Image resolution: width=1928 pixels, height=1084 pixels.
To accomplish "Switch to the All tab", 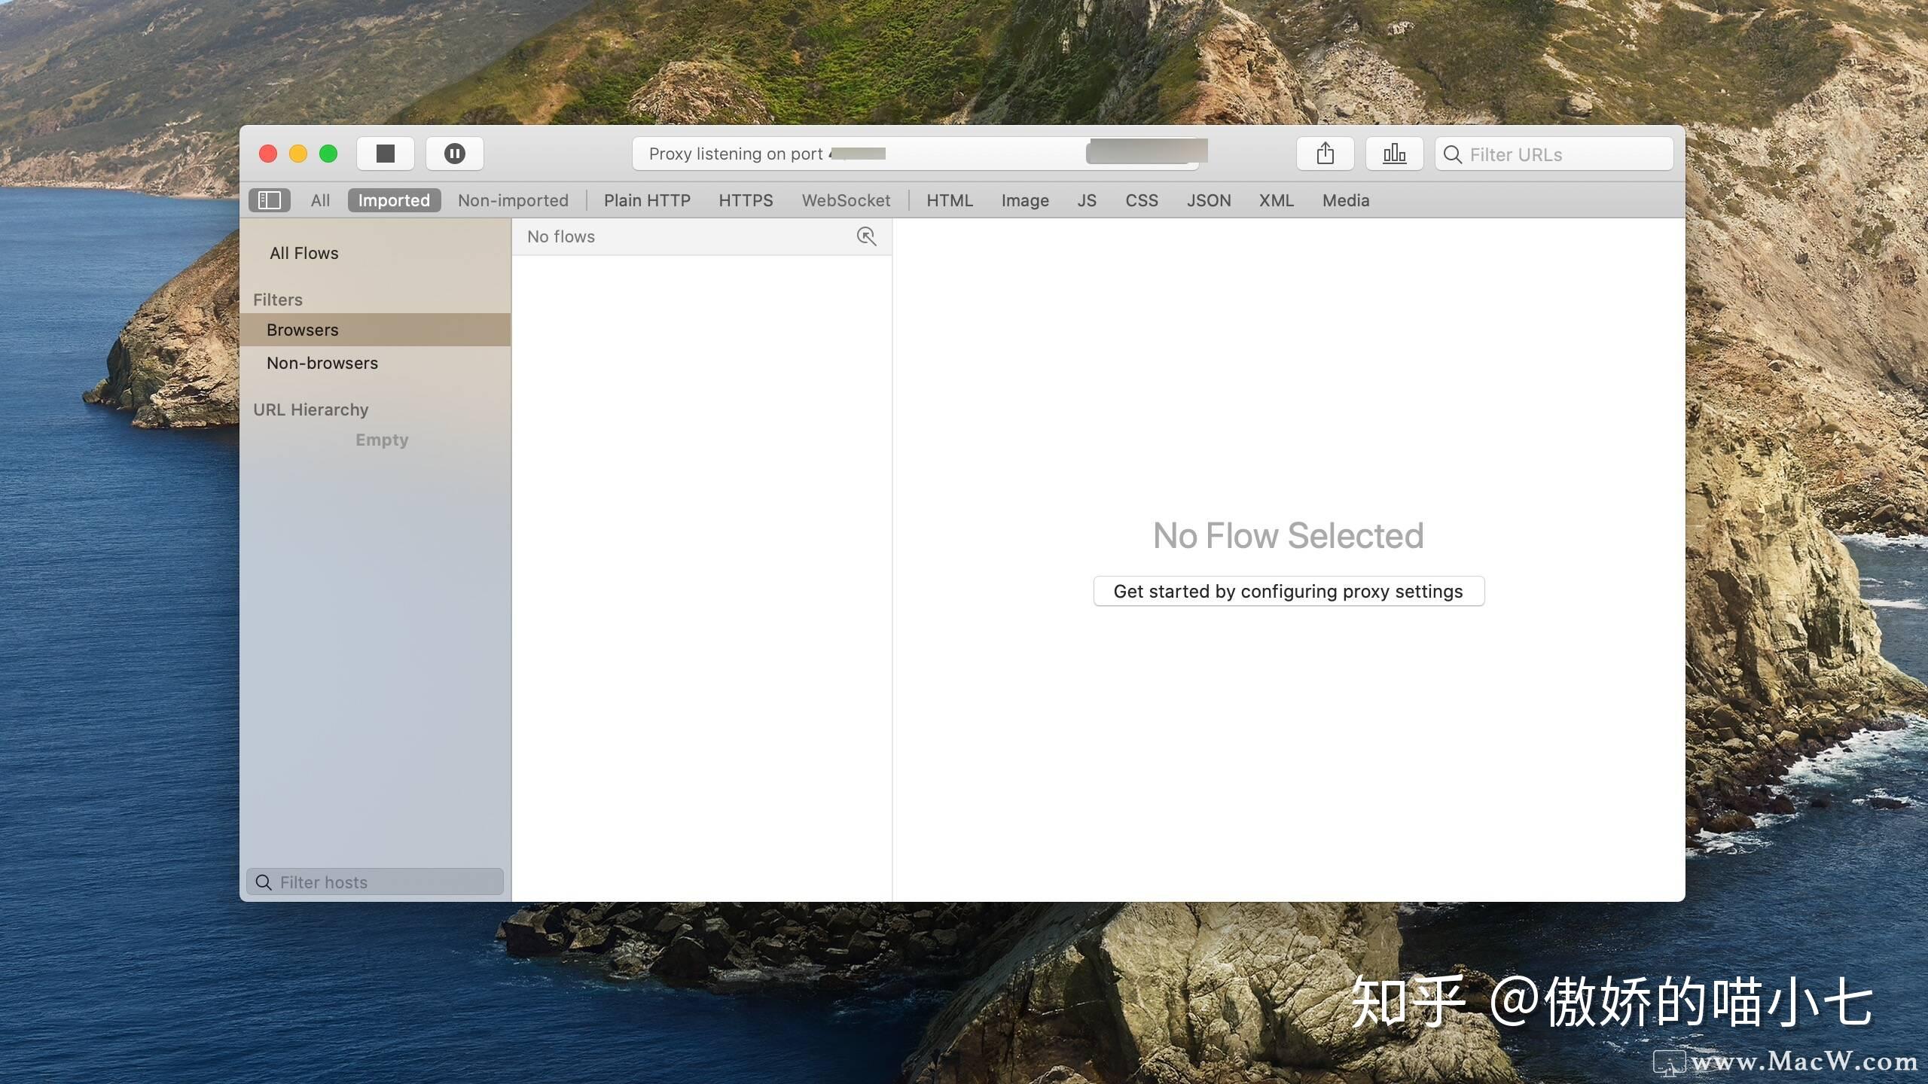I will tap(319, 200).
